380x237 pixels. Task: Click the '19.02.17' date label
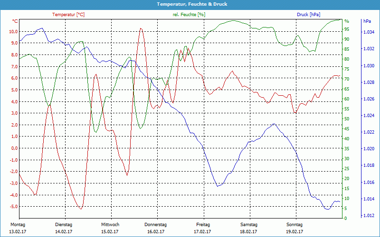click(294, 232)
